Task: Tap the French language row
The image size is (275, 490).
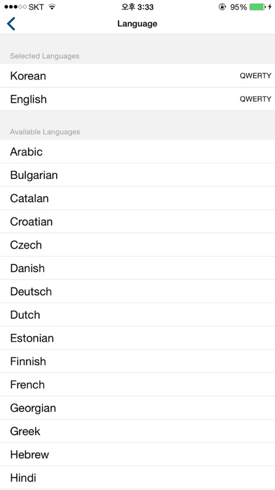Action: [x=137, y=384]
